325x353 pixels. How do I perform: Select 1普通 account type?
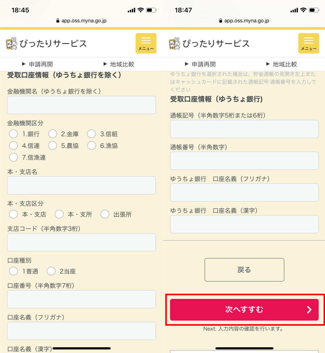tap(13, 271)
